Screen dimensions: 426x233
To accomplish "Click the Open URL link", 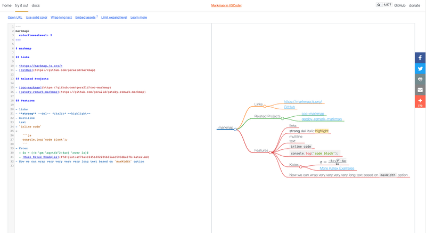I will pos(15,18).
